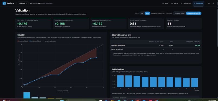This screenshot has height=101, width=218.
Task: Open the 27°C weather widget
Action: (7, 100)
